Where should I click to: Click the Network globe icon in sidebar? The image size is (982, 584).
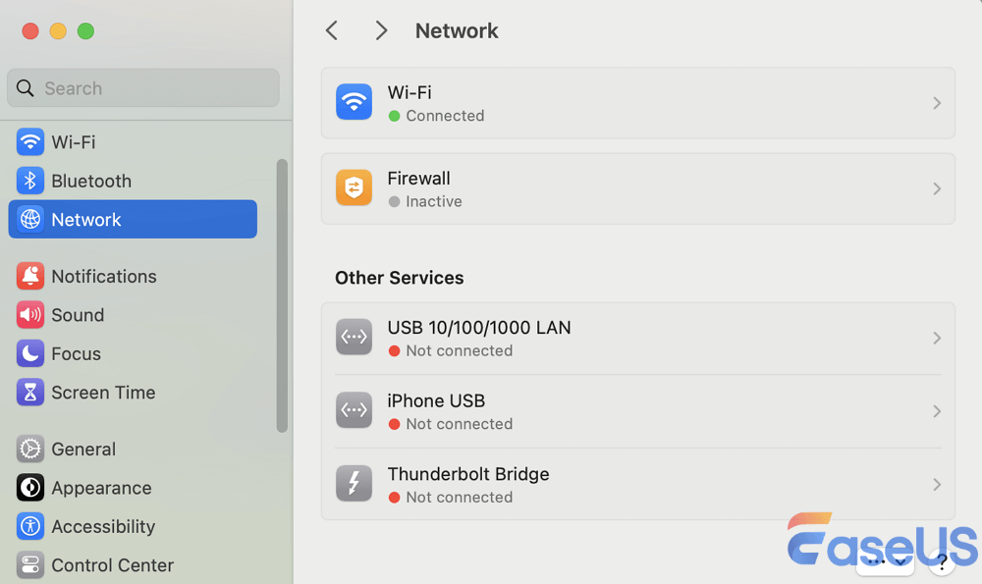(x=29, y=219)
